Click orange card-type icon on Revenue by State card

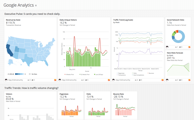pos(55,80)
